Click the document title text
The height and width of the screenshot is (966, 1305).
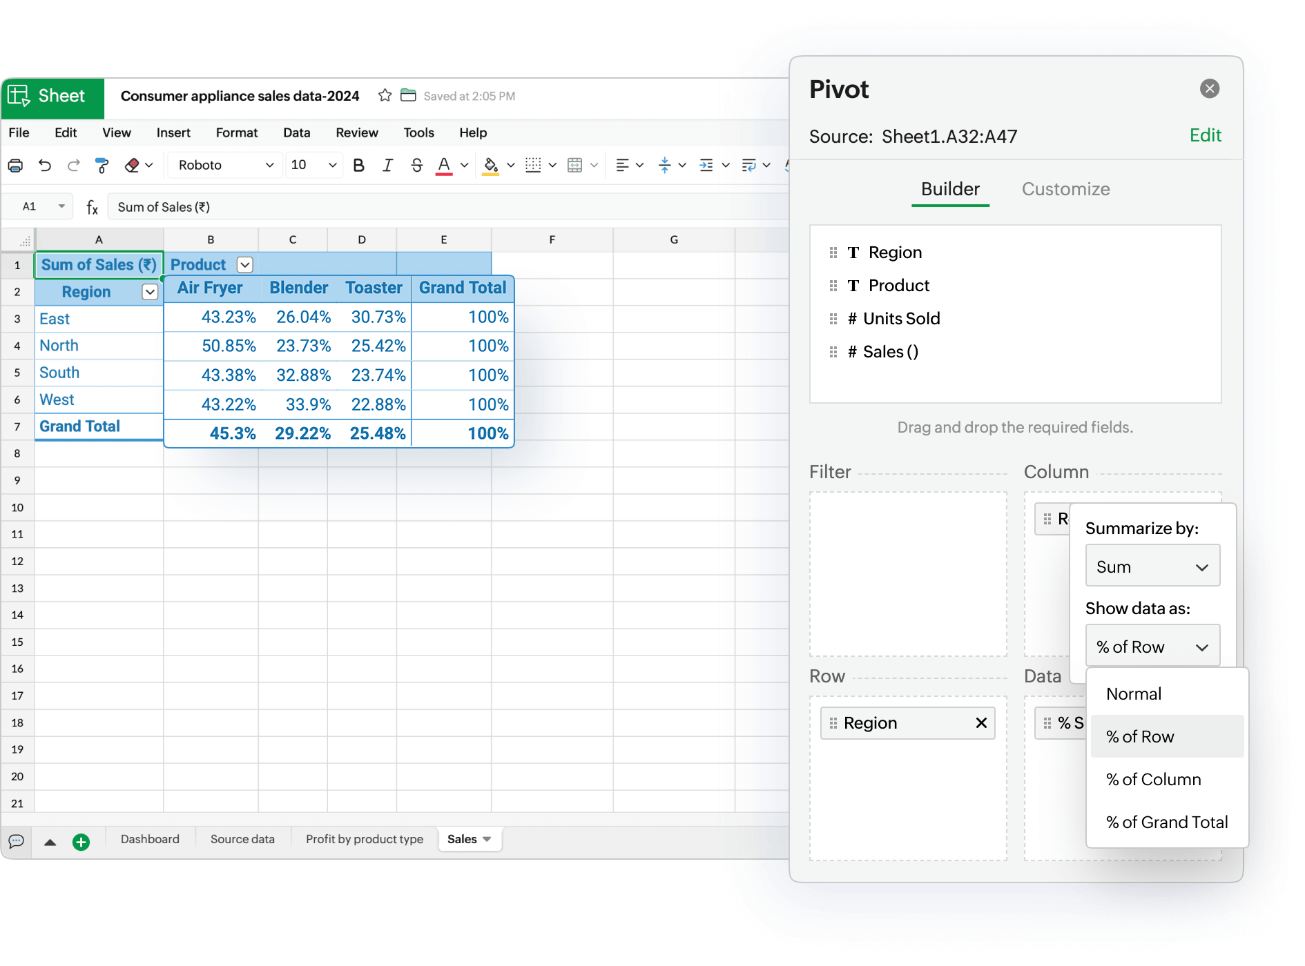240,96
